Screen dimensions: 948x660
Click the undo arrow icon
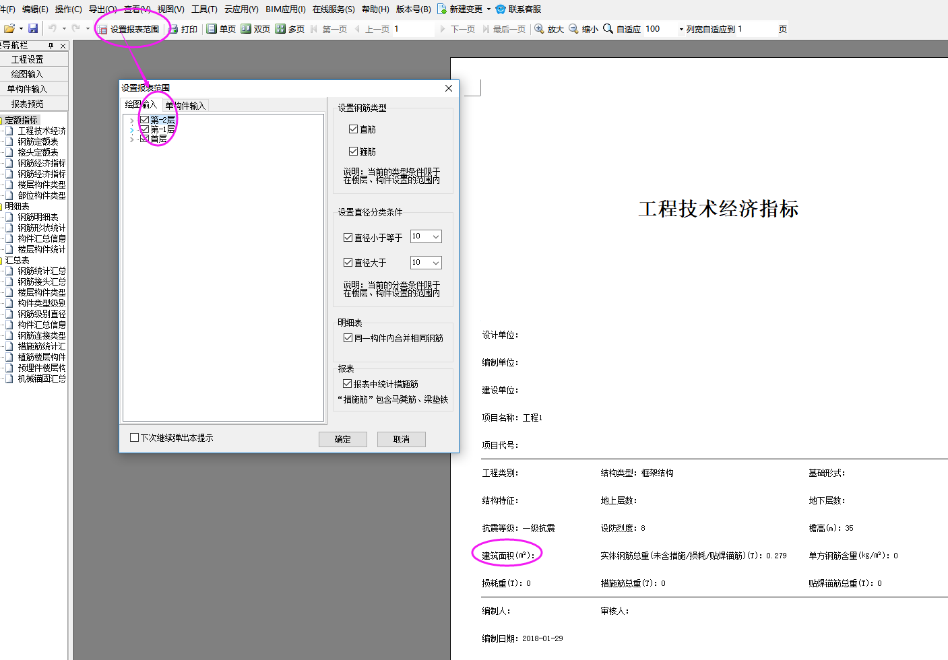pyautogui.click(x=53, y=28)
